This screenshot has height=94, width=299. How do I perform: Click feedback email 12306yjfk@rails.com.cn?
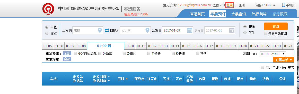tap(194, 5)
